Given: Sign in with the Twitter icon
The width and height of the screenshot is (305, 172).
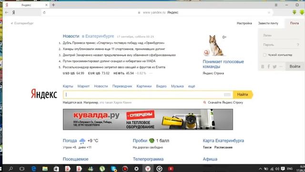Looking at the screenshot, I should click(x=274, y=67).
